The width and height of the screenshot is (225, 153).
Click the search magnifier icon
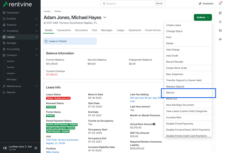(x=104, y=4)
